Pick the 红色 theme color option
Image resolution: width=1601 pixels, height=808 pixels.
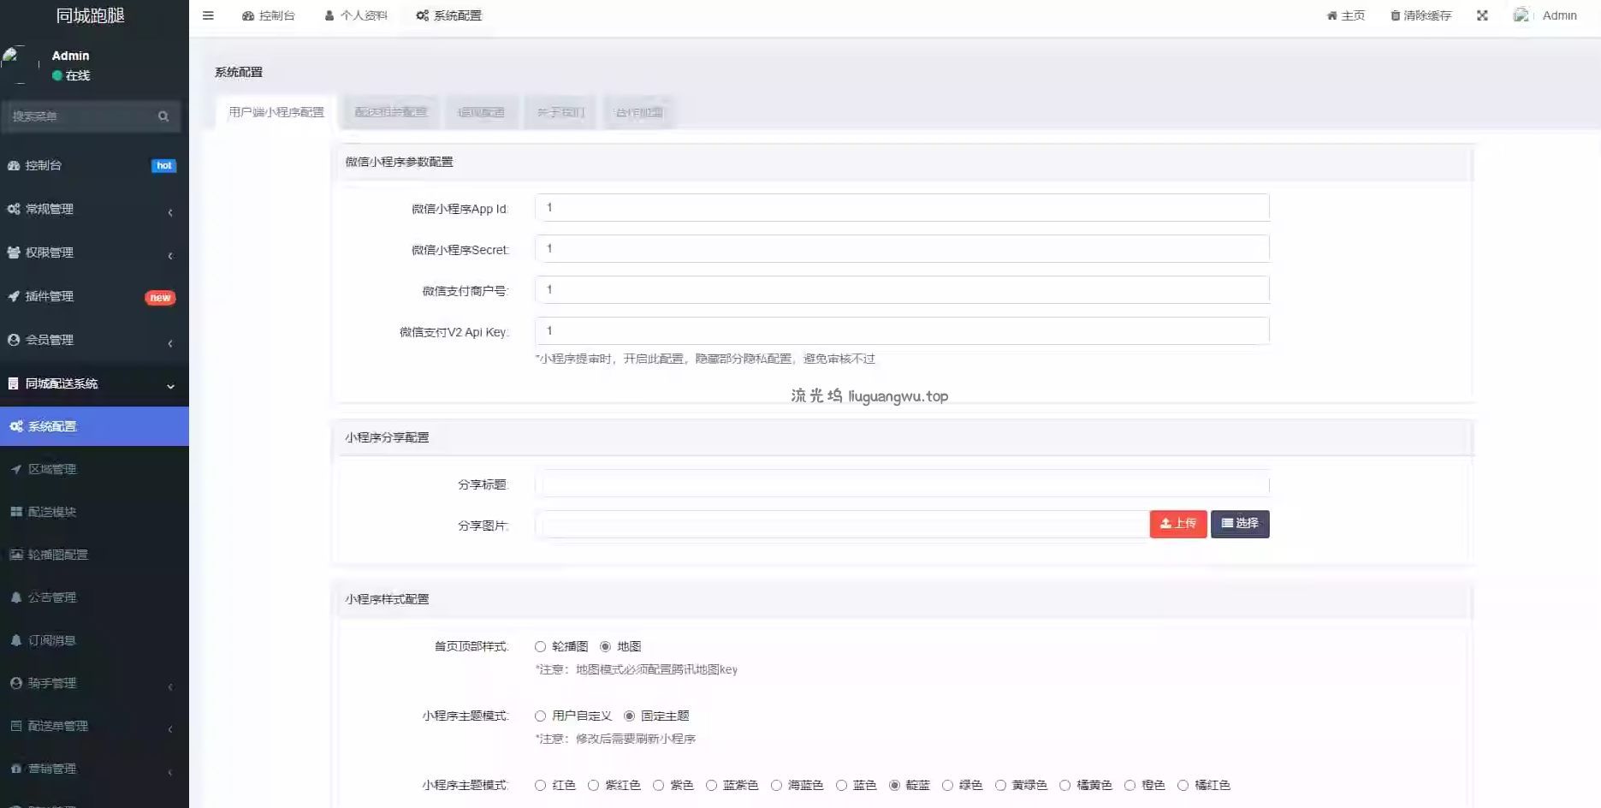tap(541, 786)
